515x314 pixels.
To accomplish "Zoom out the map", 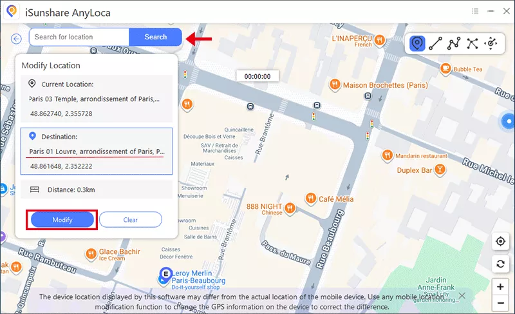I will [x=500, y=302].
